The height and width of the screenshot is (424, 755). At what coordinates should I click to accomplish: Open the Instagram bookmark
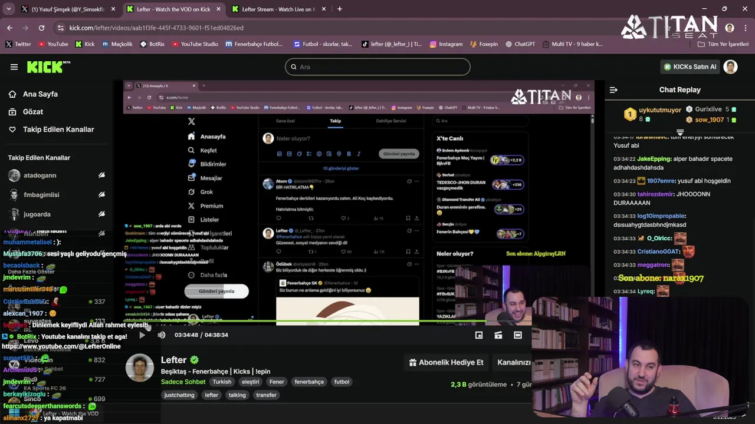point(447,44)
